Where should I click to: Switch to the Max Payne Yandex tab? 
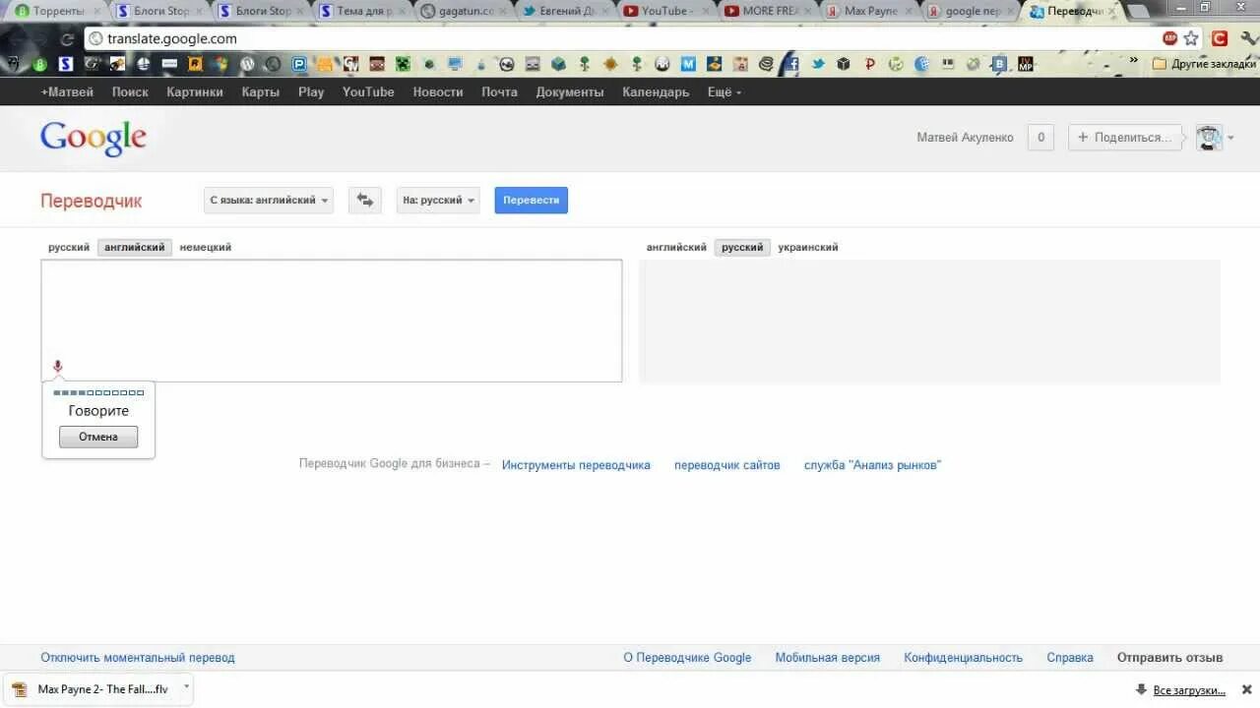[868, 11]
